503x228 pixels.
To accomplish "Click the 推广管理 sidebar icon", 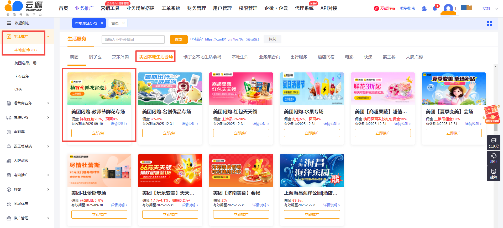I will pyautogui.click(x=9, y=218).
